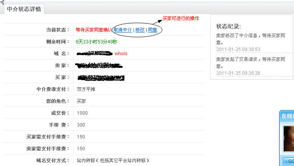Click the 同意 link
This screenshot has width=294, height=166.
click(x=153, y=30)
